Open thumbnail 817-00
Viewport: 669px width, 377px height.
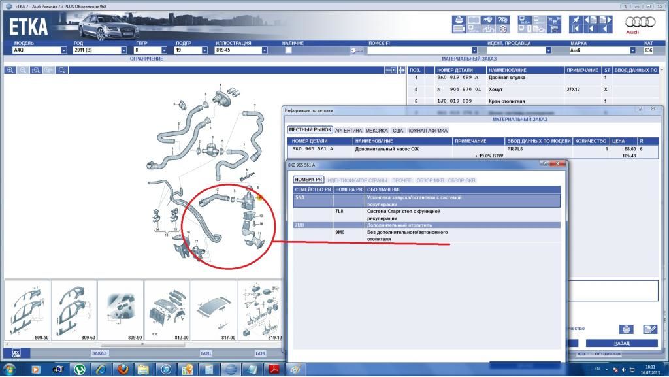(214, 310)
